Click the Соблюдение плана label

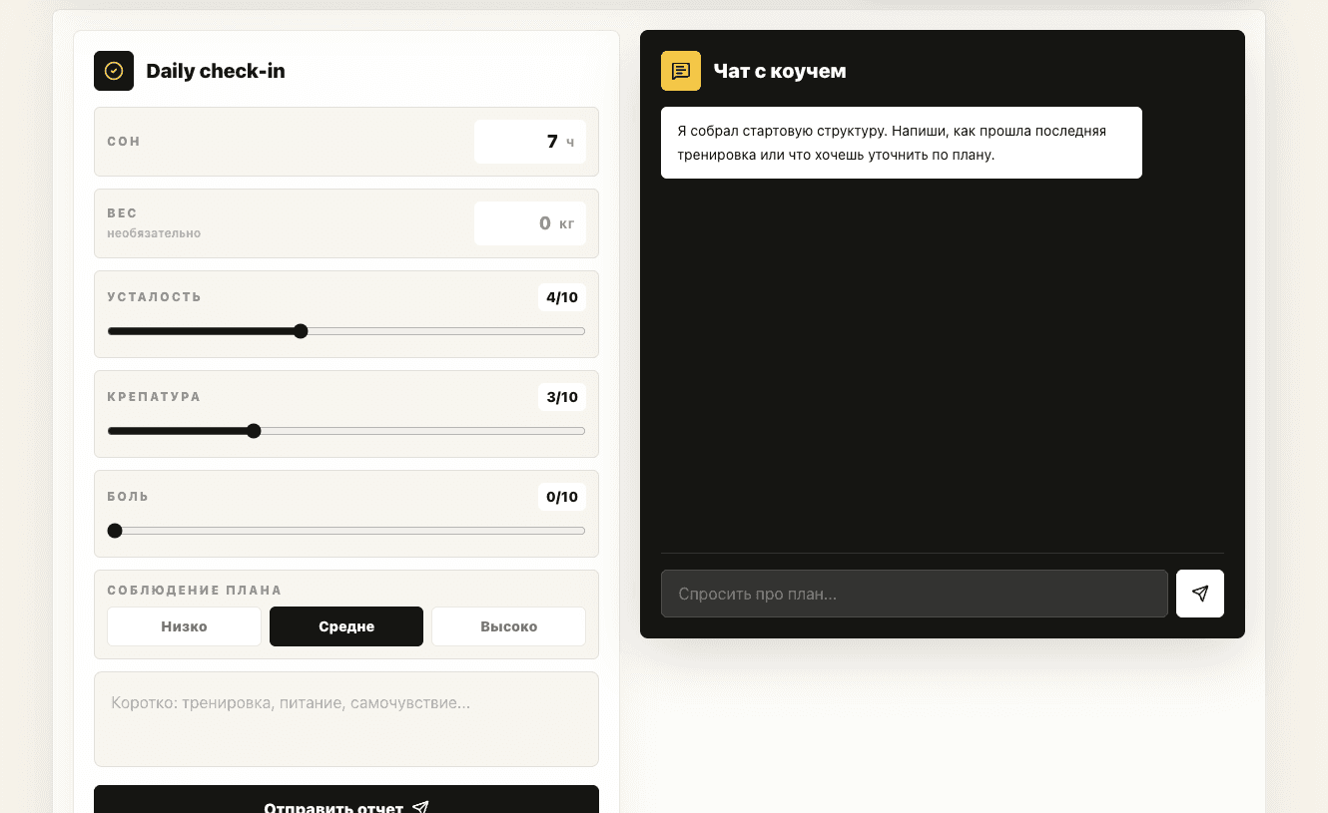point(195,591)
